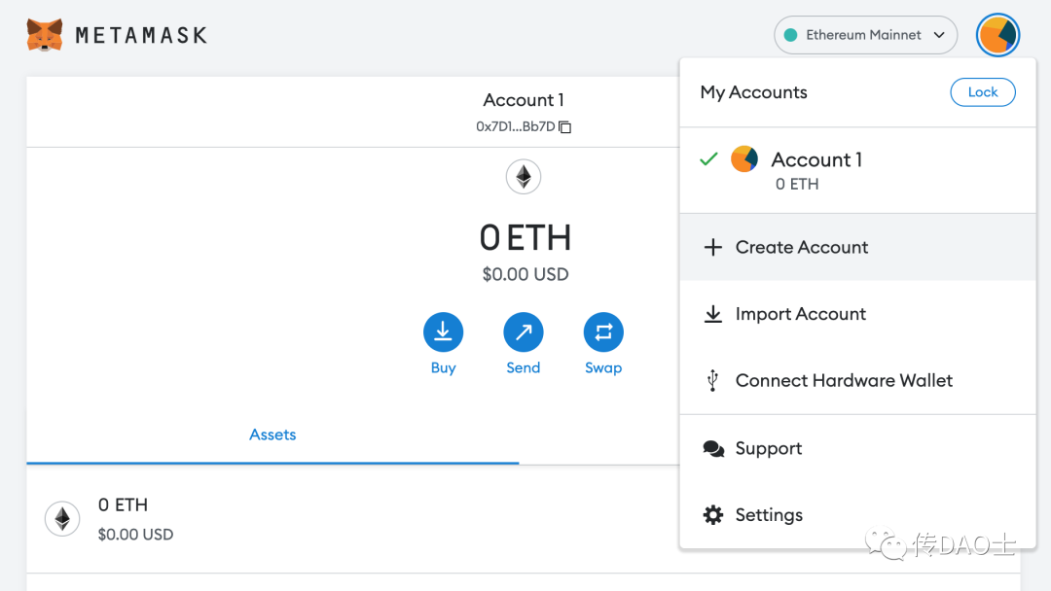The image size is (1051, 591).
Task: Click the Send arrow icon
Action: pyautogui.click(x=524, y=332)
